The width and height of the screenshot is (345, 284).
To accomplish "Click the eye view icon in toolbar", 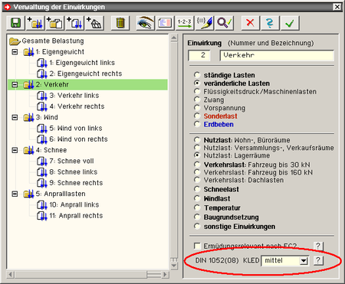I will tap(145, 23).
